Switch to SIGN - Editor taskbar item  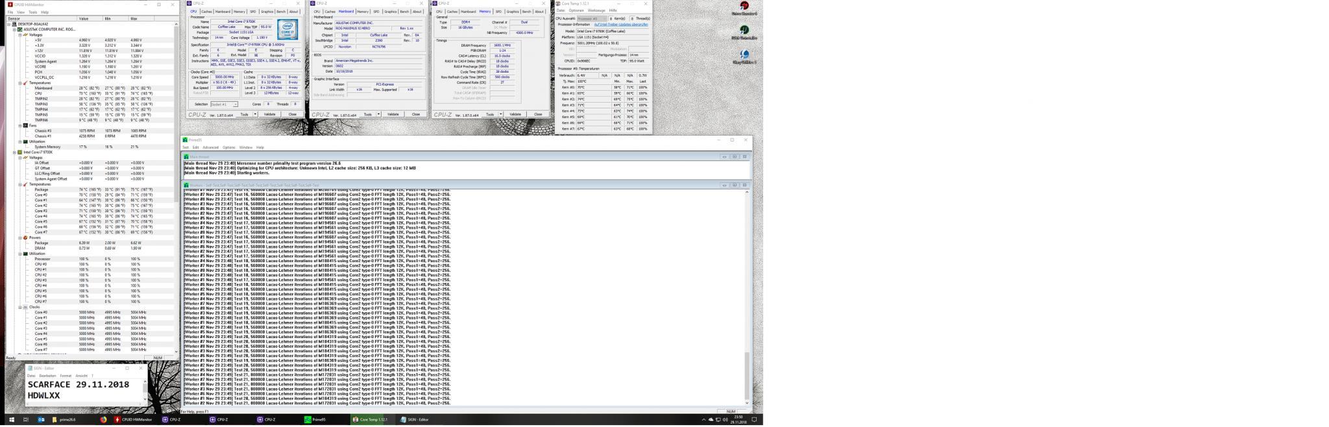point(421,420)
